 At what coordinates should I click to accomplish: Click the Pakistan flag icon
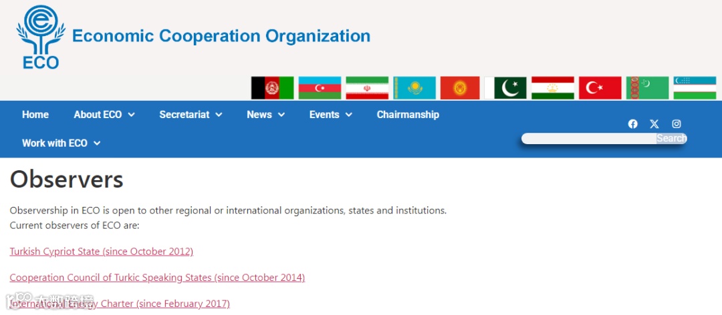[505, 88]
